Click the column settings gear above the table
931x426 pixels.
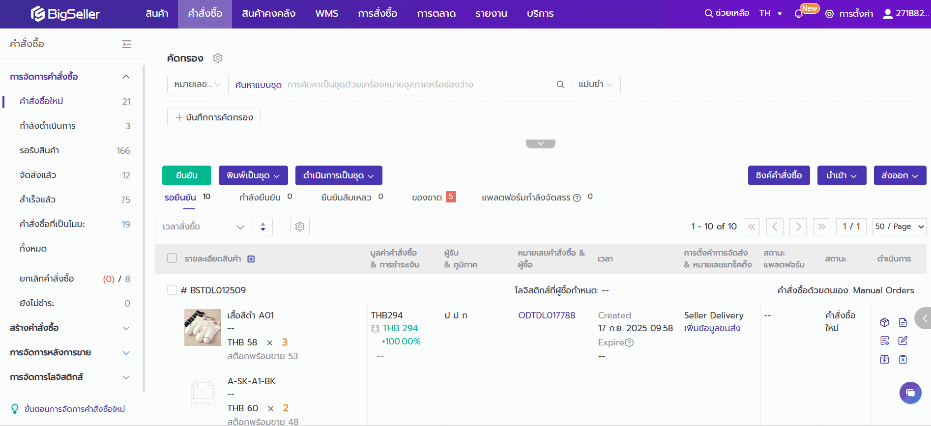[300, 227]
